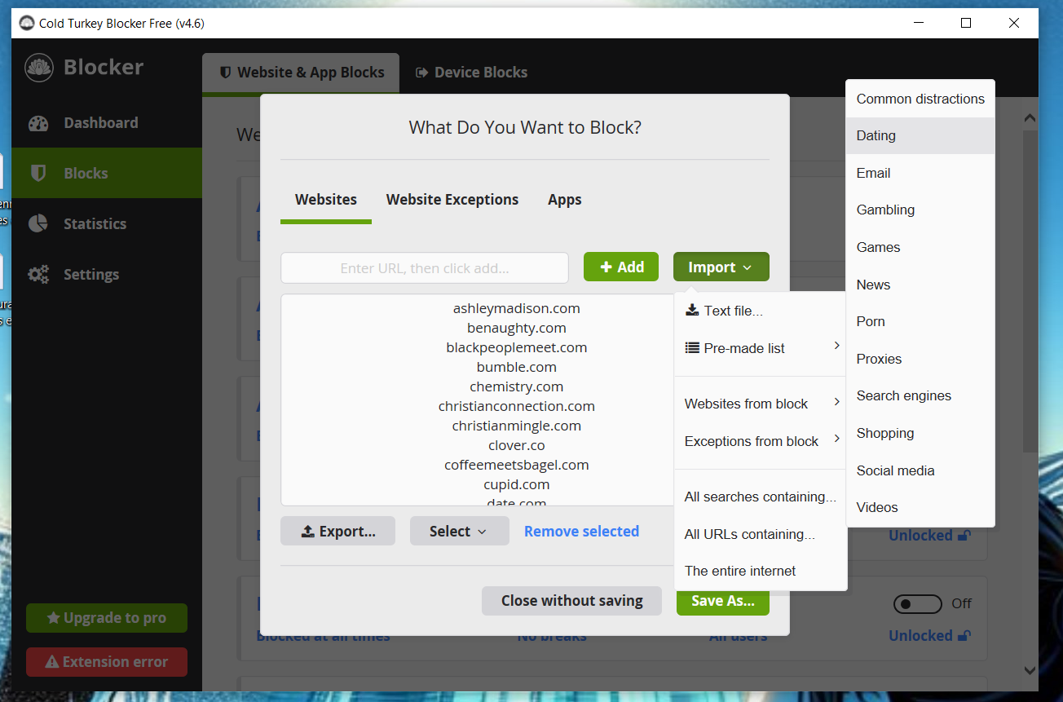Select All URLs containing option
The image size is (1063, 702).
(761, 534)
